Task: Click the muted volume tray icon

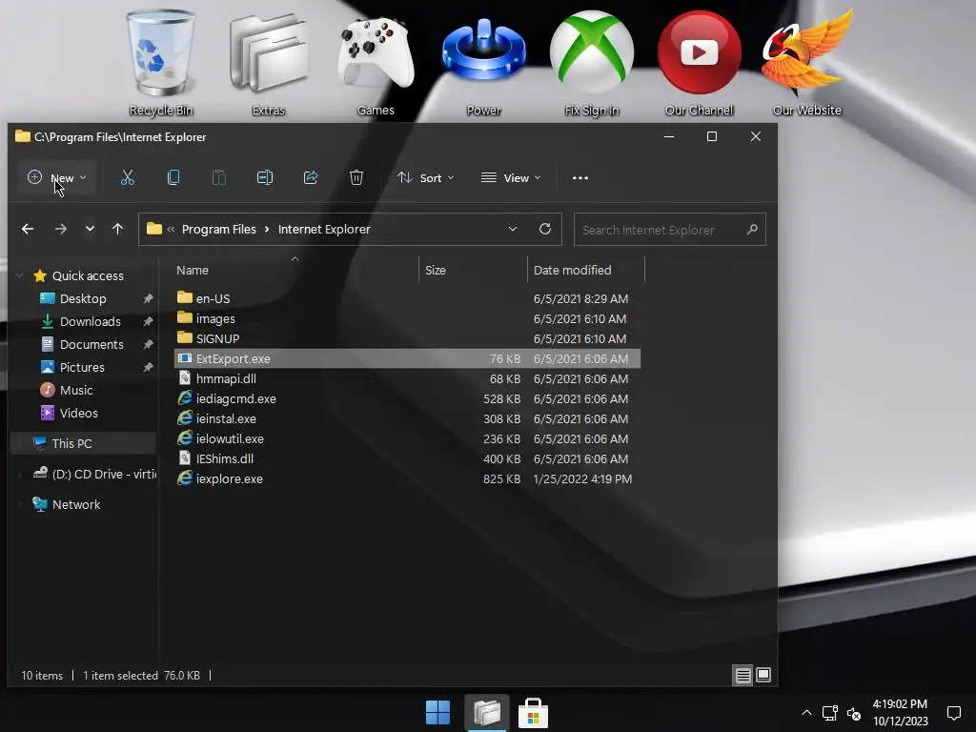Action: click(854, 713)
